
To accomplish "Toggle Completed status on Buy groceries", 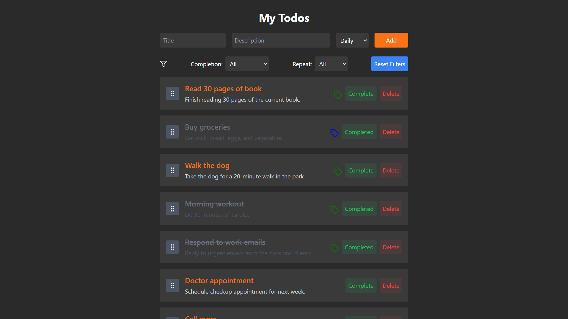I will 359,132.
